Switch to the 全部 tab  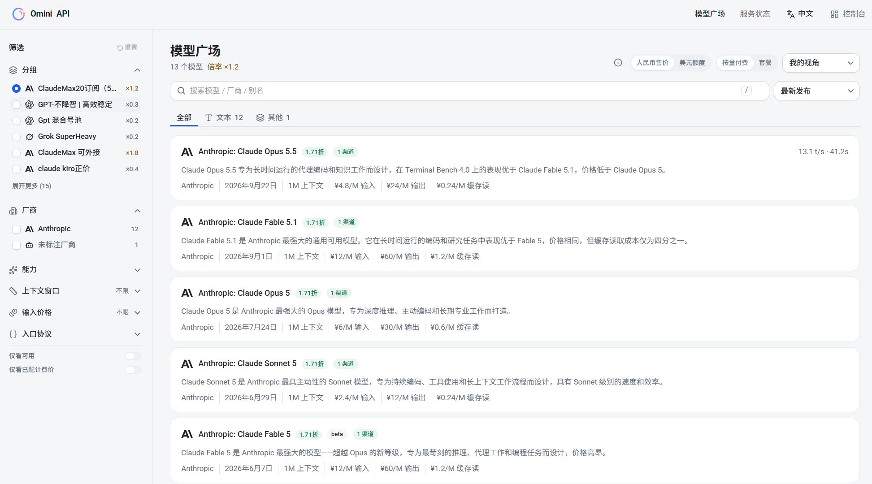point(184,117)
